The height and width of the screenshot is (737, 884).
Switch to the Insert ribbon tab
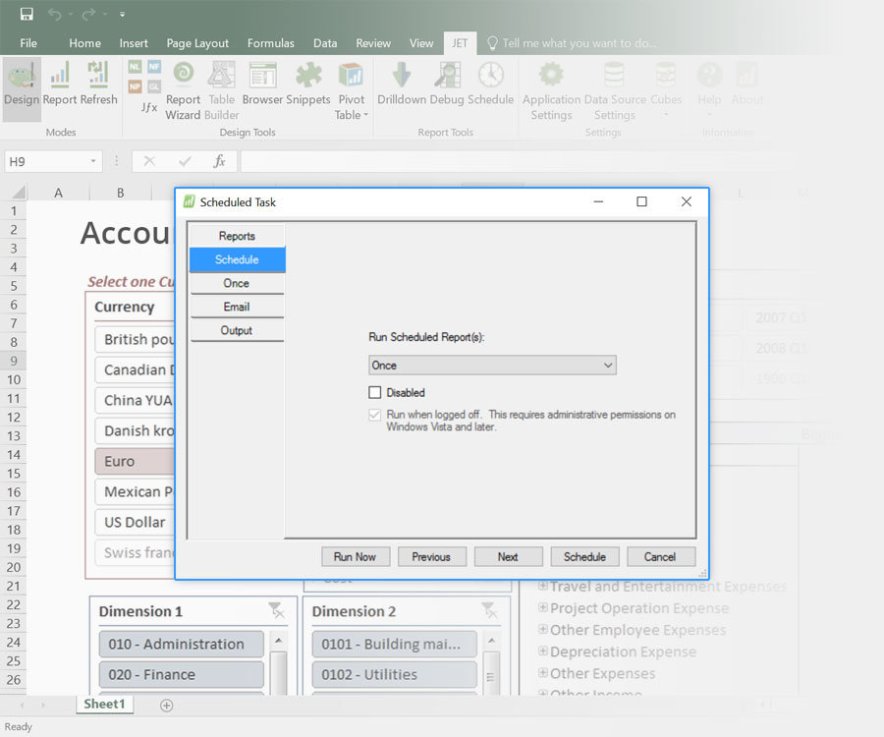[134, 43]
